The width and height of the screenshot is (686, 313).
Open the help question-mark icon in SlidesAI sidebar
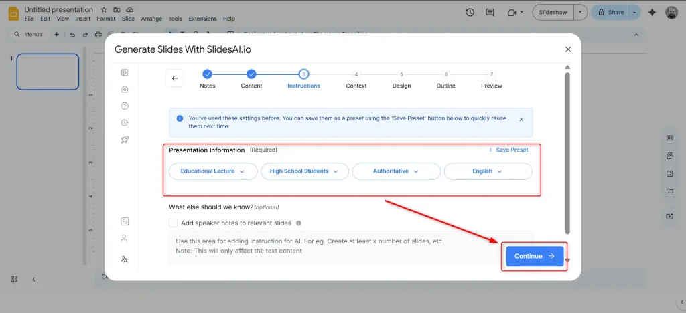125,106
